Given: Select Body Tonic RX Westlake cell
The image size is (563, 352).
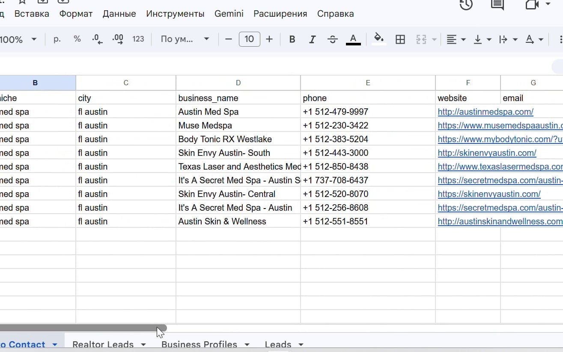Looking at the screenshot, I should 238,139.
